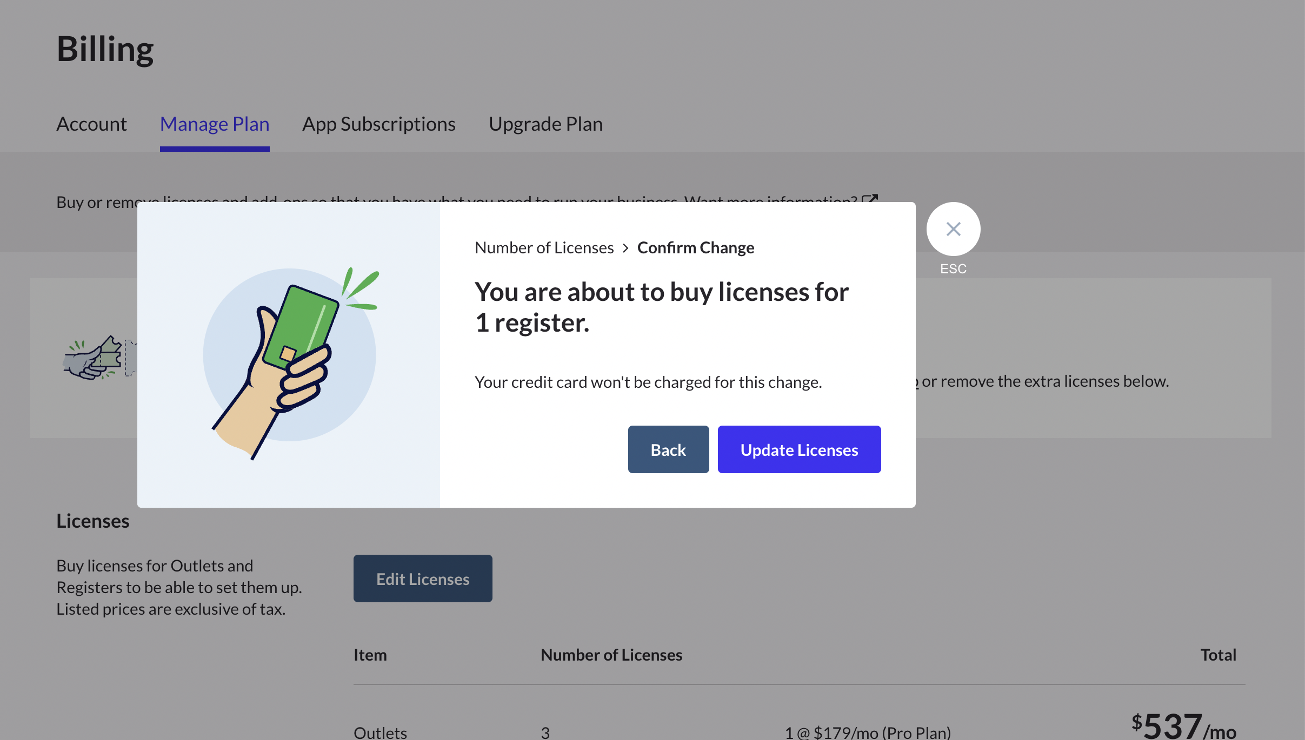Open the Upgrade Plan tab
Viewport: 1305px width, 740px height.
[x=545, y=124]
